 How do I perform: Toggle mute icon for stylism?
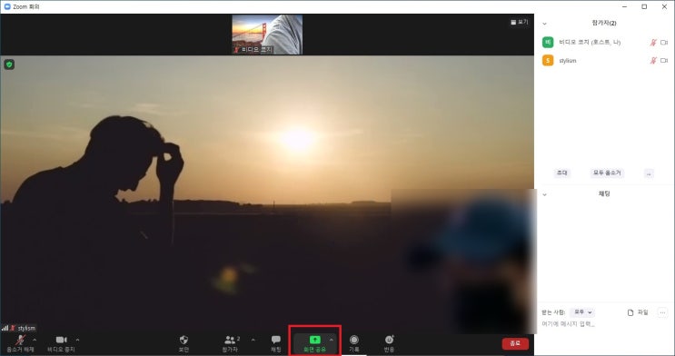tap(653, 61)
